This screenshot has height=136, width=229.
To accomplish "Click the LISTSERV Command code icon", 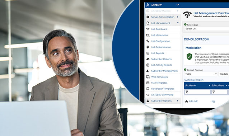I will (x=148, y=95).
